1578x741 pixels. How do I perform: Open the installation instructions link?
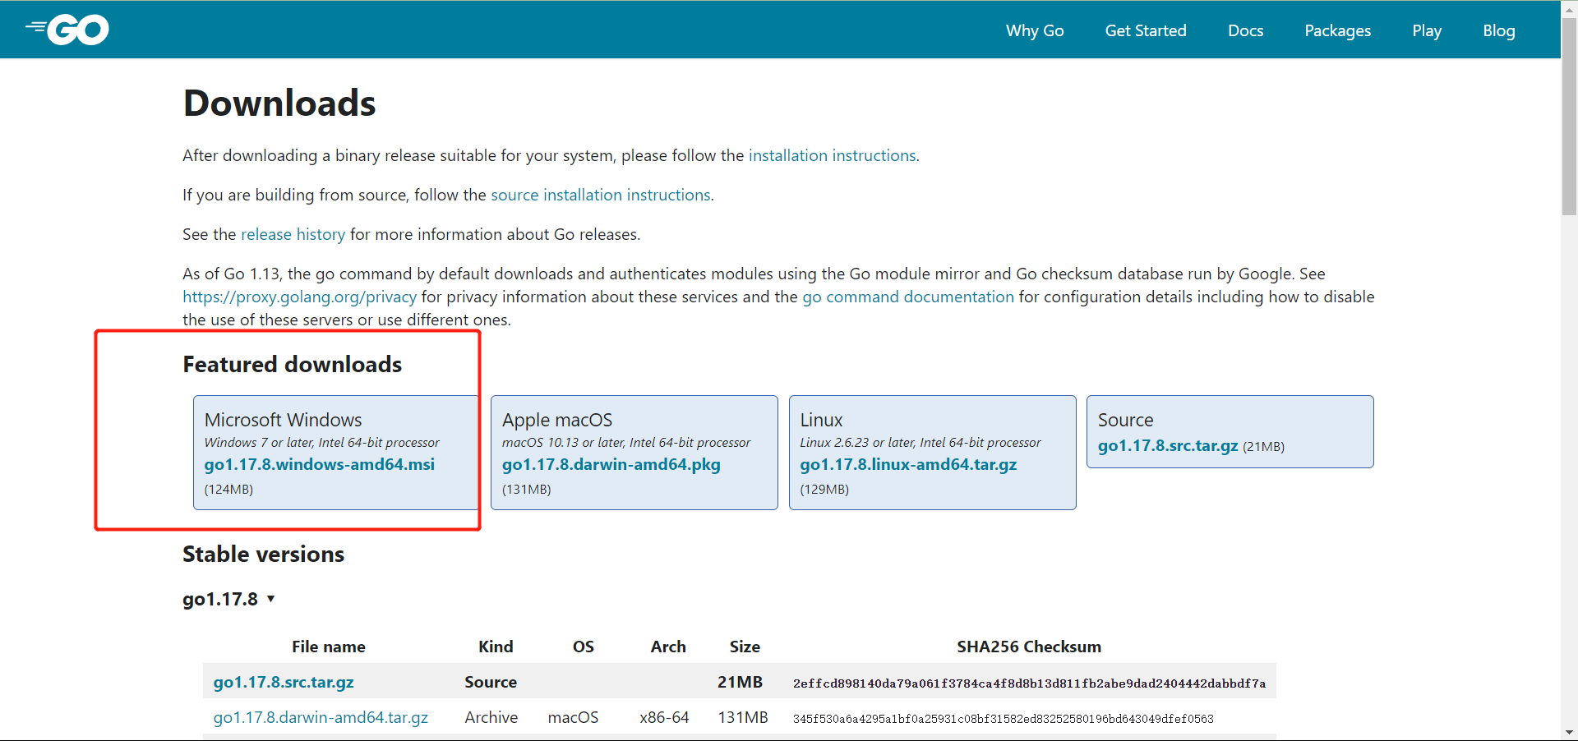tap(832, 155)
